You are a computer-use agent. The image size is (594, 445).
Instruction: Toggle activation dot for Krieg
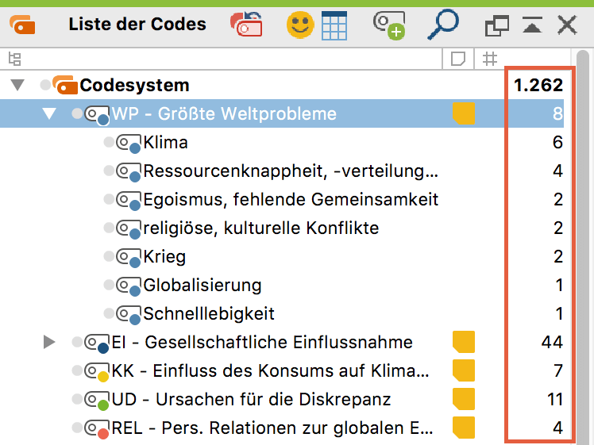pyautogui.click(x=109, y=256)
